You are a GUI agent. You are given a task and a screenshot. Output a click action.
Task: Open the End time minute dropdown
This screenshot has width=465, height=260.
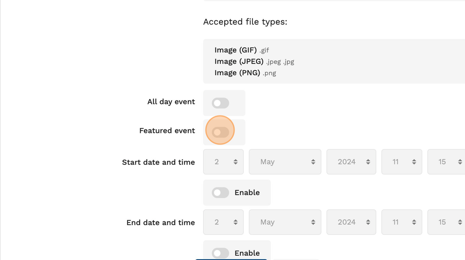pyautogui.click(x=447, y=222)
